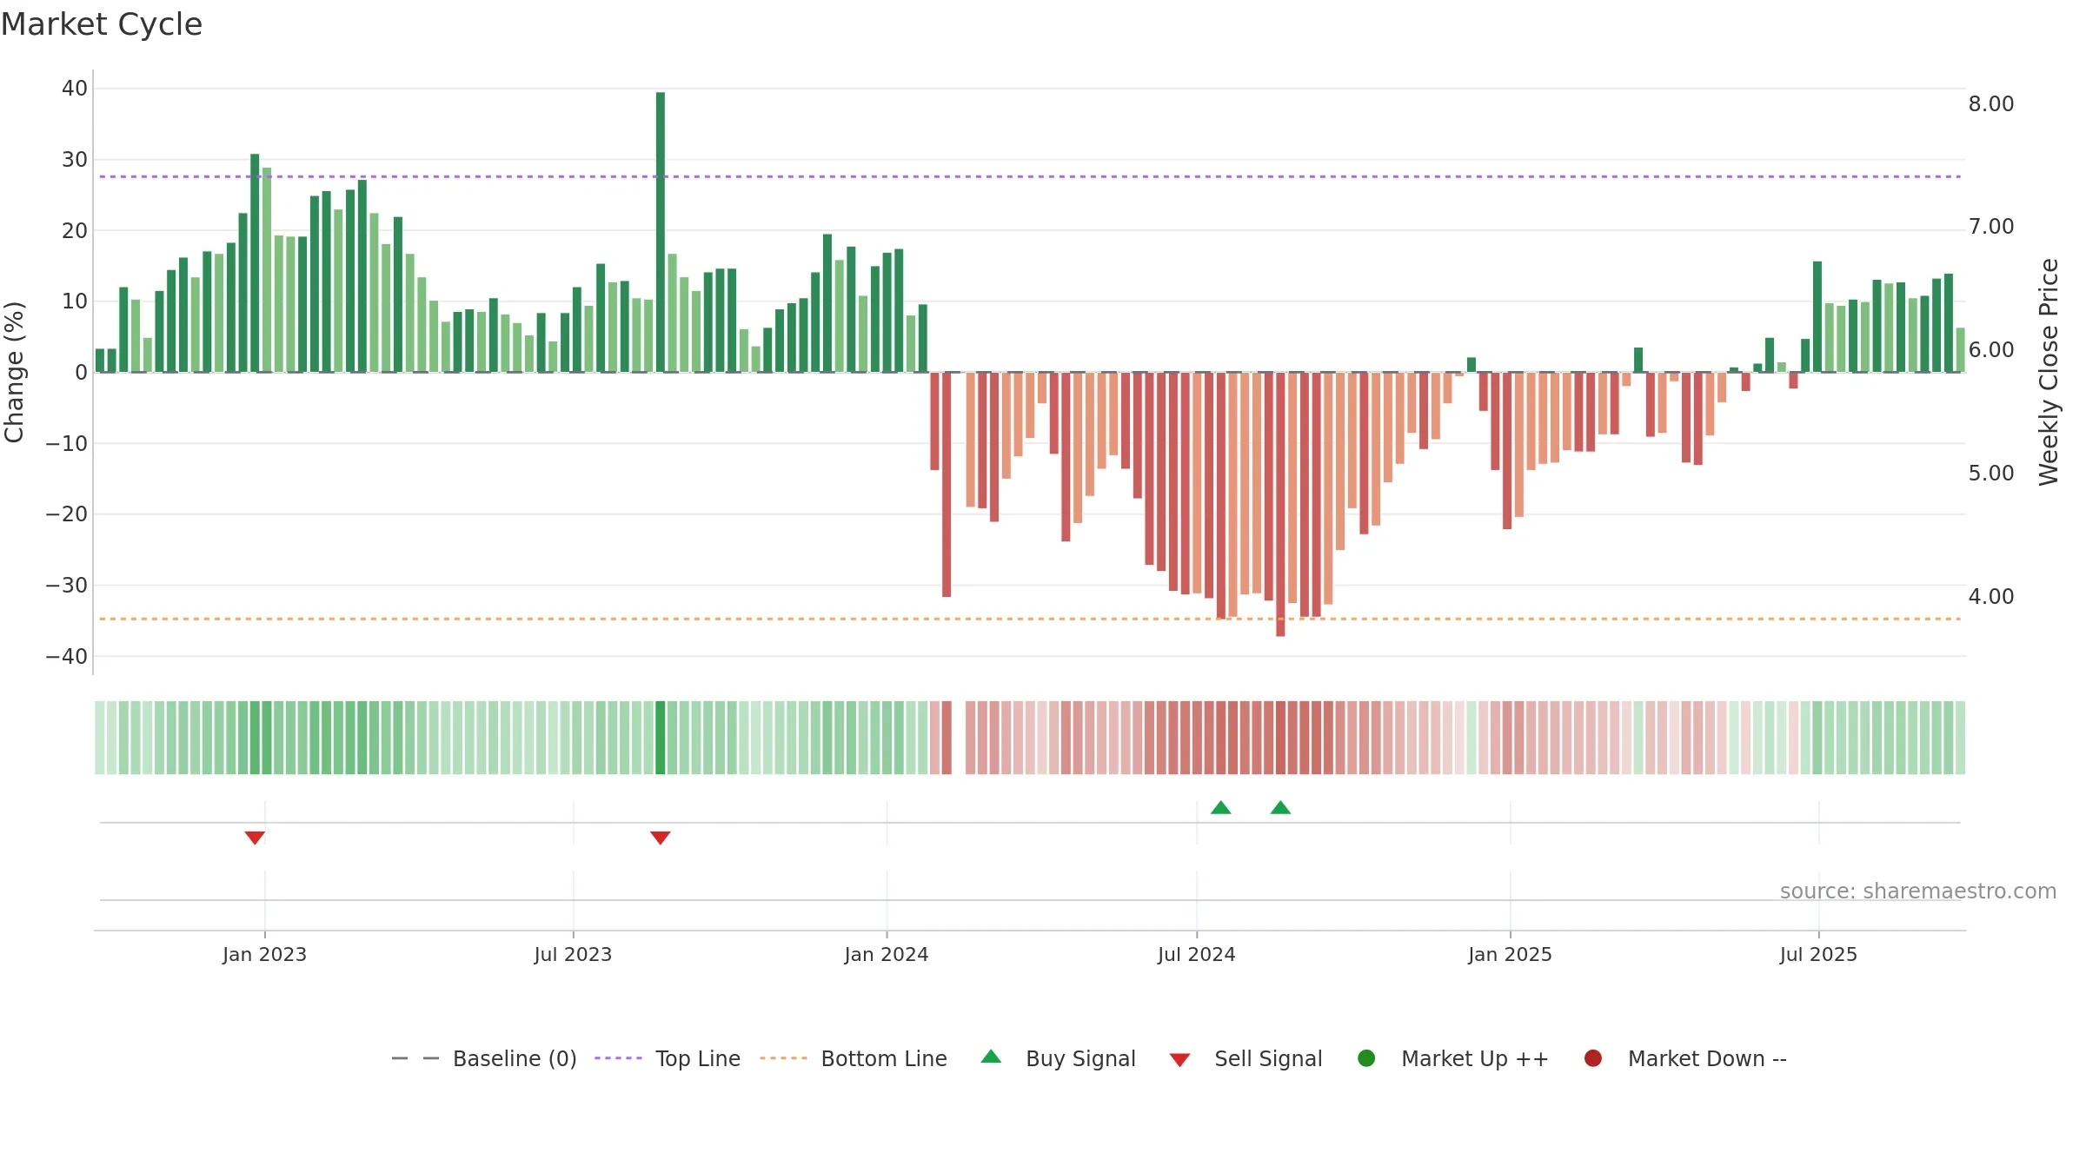Click the Baseline (0) dashed line legend marker
2086x1173 pixels.
point(415,1058)
